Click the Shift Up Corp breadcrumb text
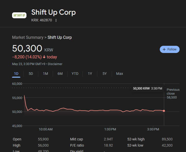 60,37
